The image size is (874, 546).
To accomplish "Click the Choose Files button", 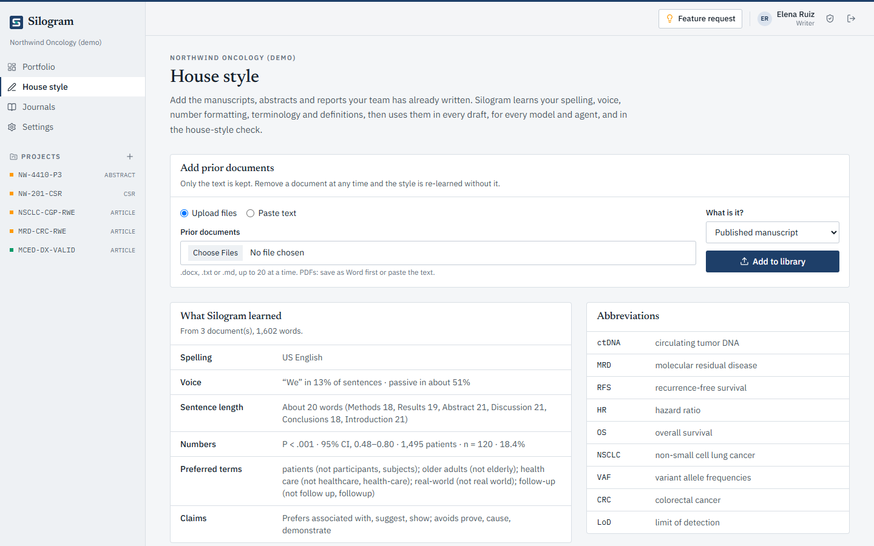I will tap(215, 253).
